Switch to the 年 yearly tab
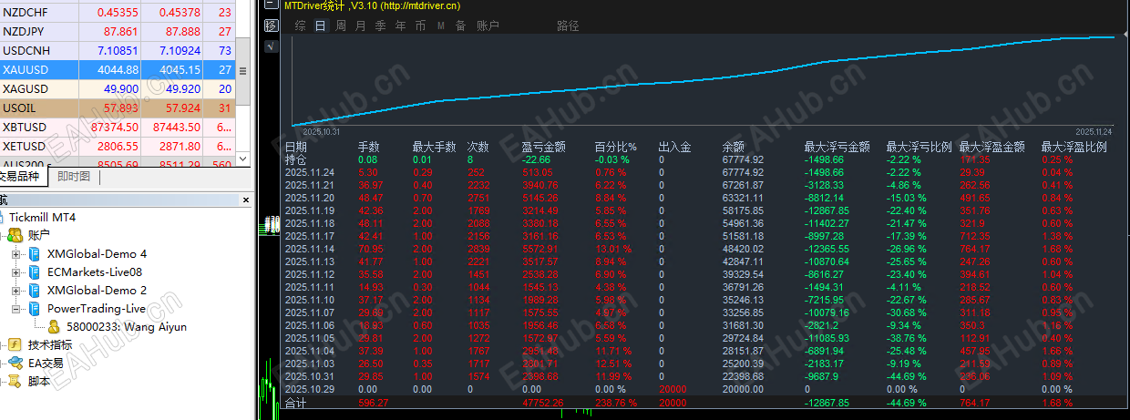Screen dimensions: 1130x420 (x=400, y=26)
